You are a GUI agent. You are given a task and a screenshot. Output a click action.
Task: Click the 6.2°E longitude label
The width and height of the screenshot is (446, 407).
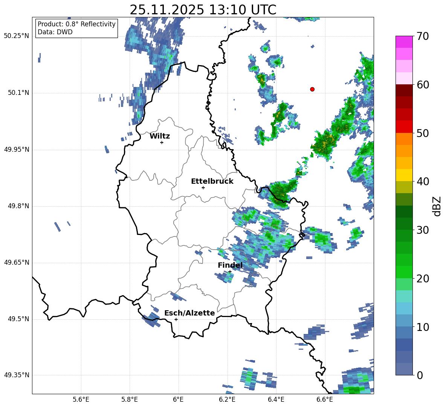tap(227, 399)
